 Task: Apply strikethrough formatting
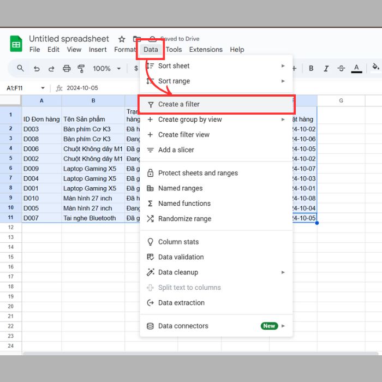[x=341, y=68]
